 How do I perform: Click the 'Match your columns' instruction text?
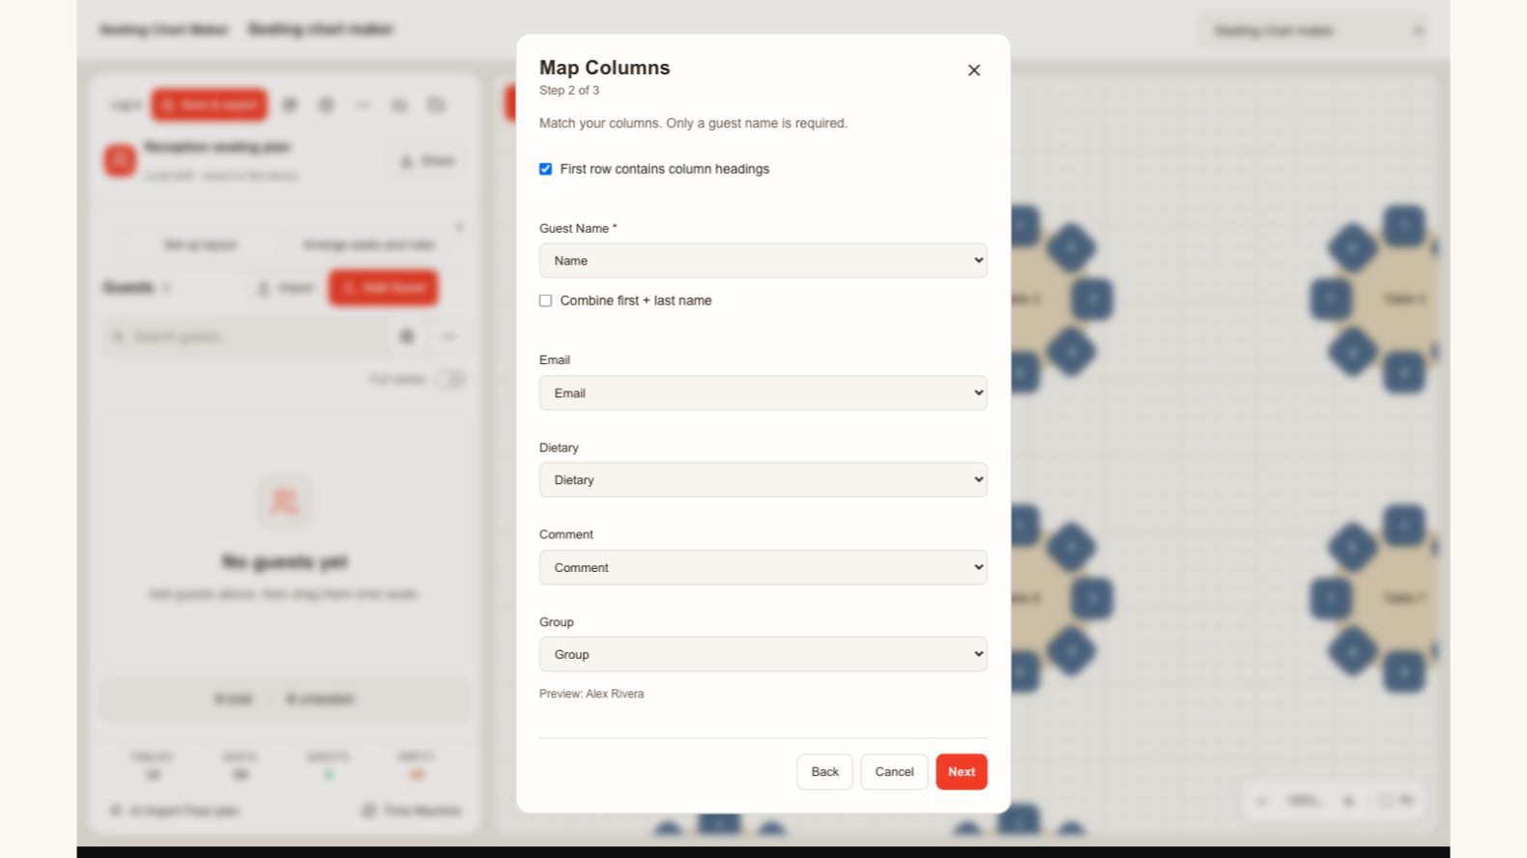coord(693,123)
